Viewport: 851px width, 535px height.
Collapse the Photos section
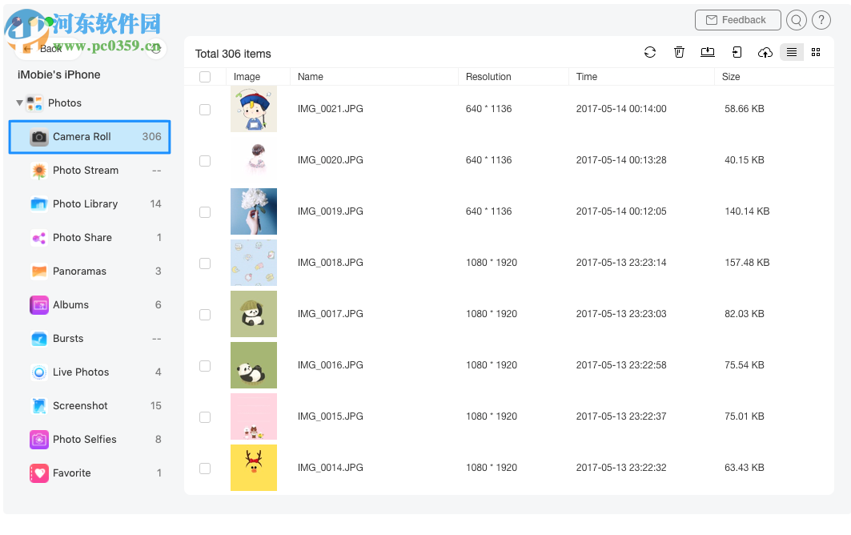[19, 103]
